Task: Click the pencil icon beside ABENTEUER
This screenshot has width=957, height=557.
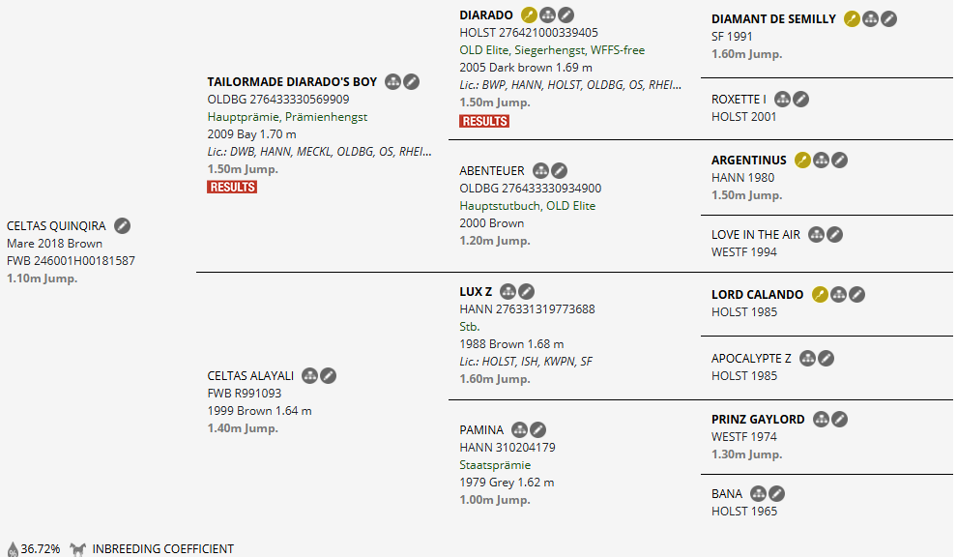Action: pyautogui.click(x=560, y=171)
